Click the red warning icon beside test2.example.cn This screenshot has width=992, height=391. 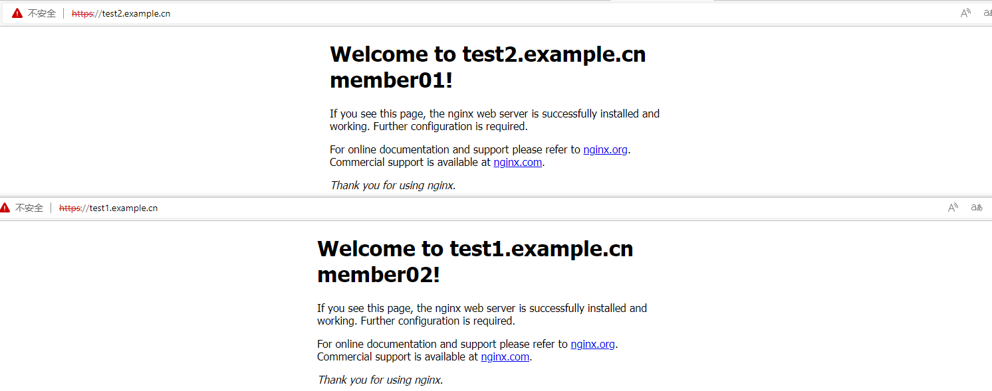(x=17, y=13)
